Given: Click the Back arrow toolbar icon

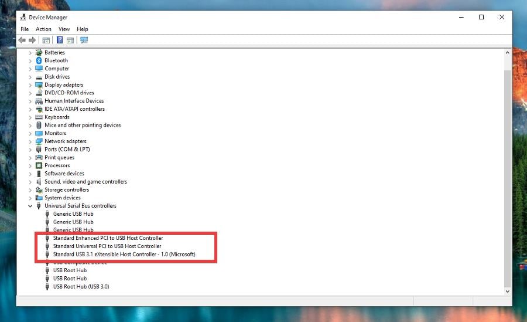Looking at the screenshot, I should click(x=22, y=40).
